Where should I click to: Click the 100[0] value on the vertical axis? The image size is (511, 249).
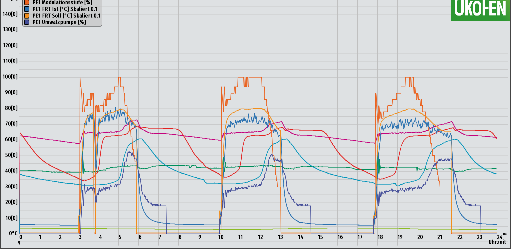(10, 77)
